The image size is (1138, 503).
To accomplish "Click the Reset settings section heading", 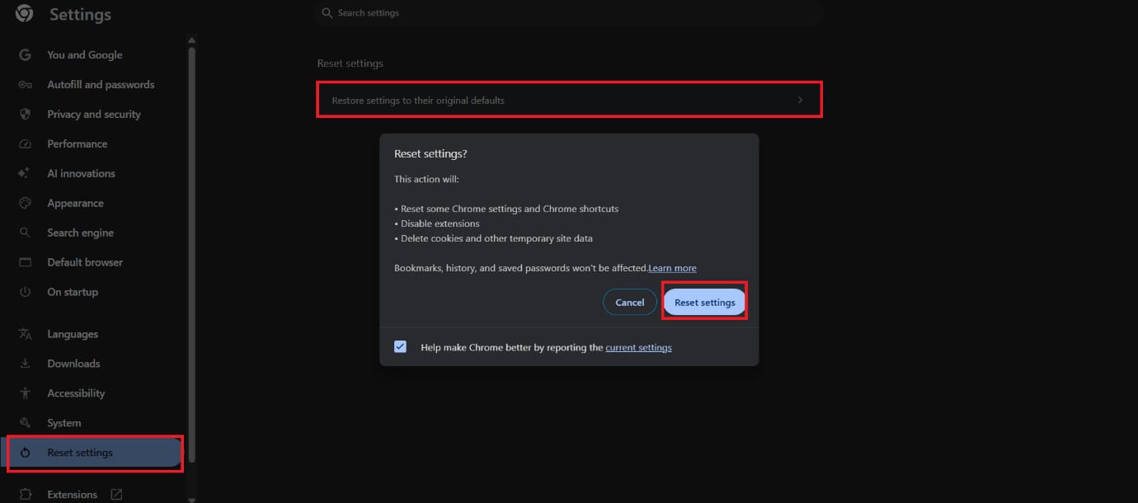I will click(350, 63).
